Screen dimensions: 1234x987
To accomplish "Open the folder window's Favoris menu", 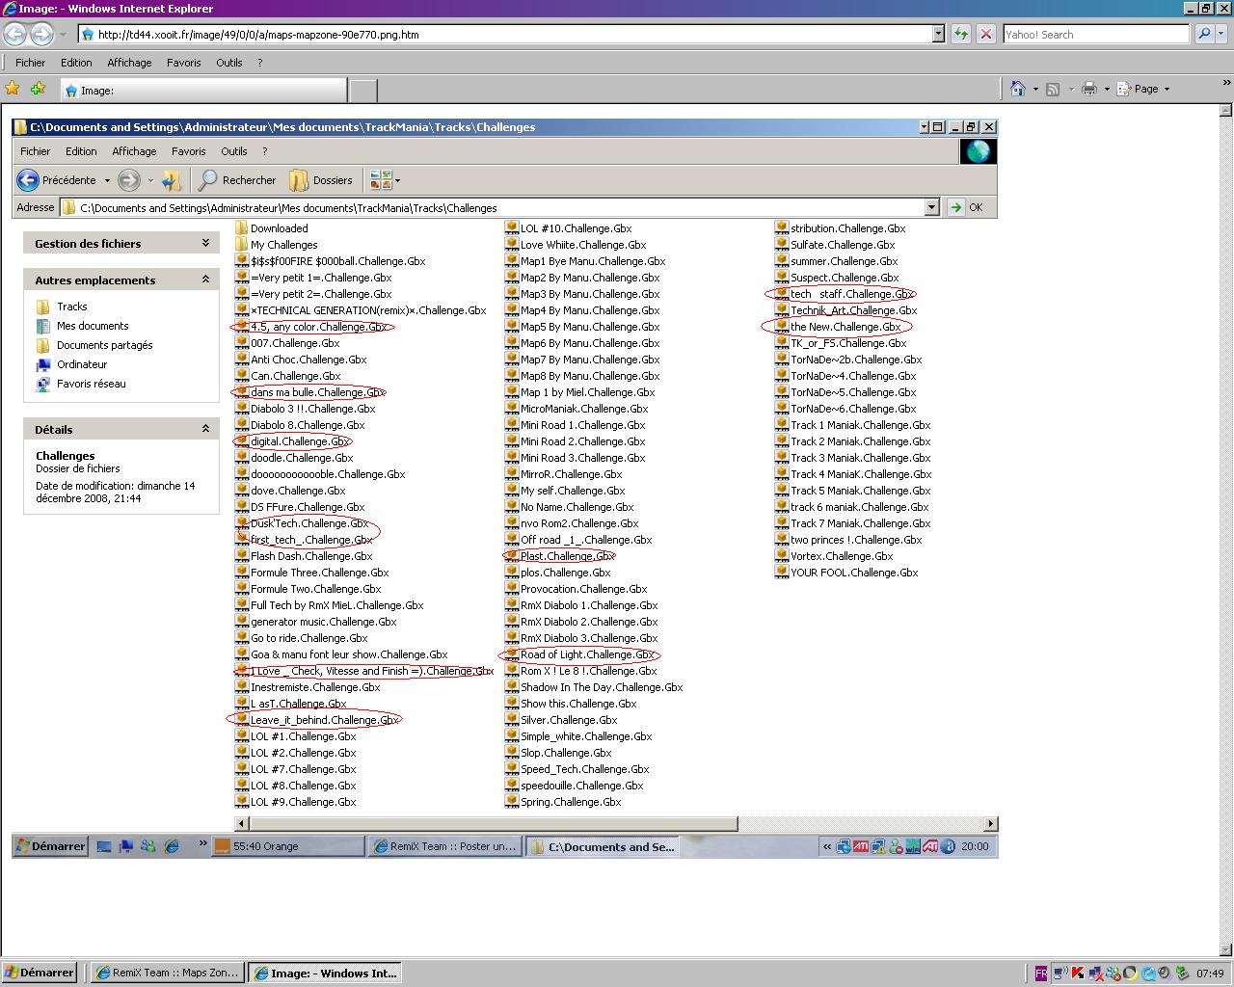I will (188, 151).
